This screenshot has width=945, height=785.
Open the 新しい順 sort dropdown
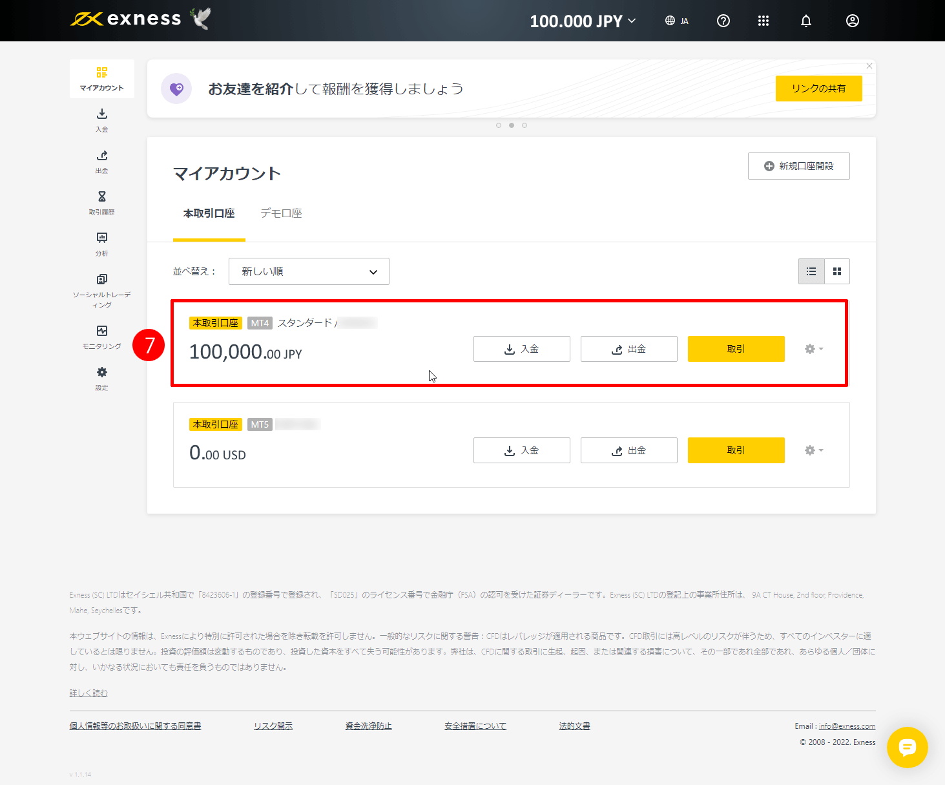pyautogui.click(x=309, y=271)
